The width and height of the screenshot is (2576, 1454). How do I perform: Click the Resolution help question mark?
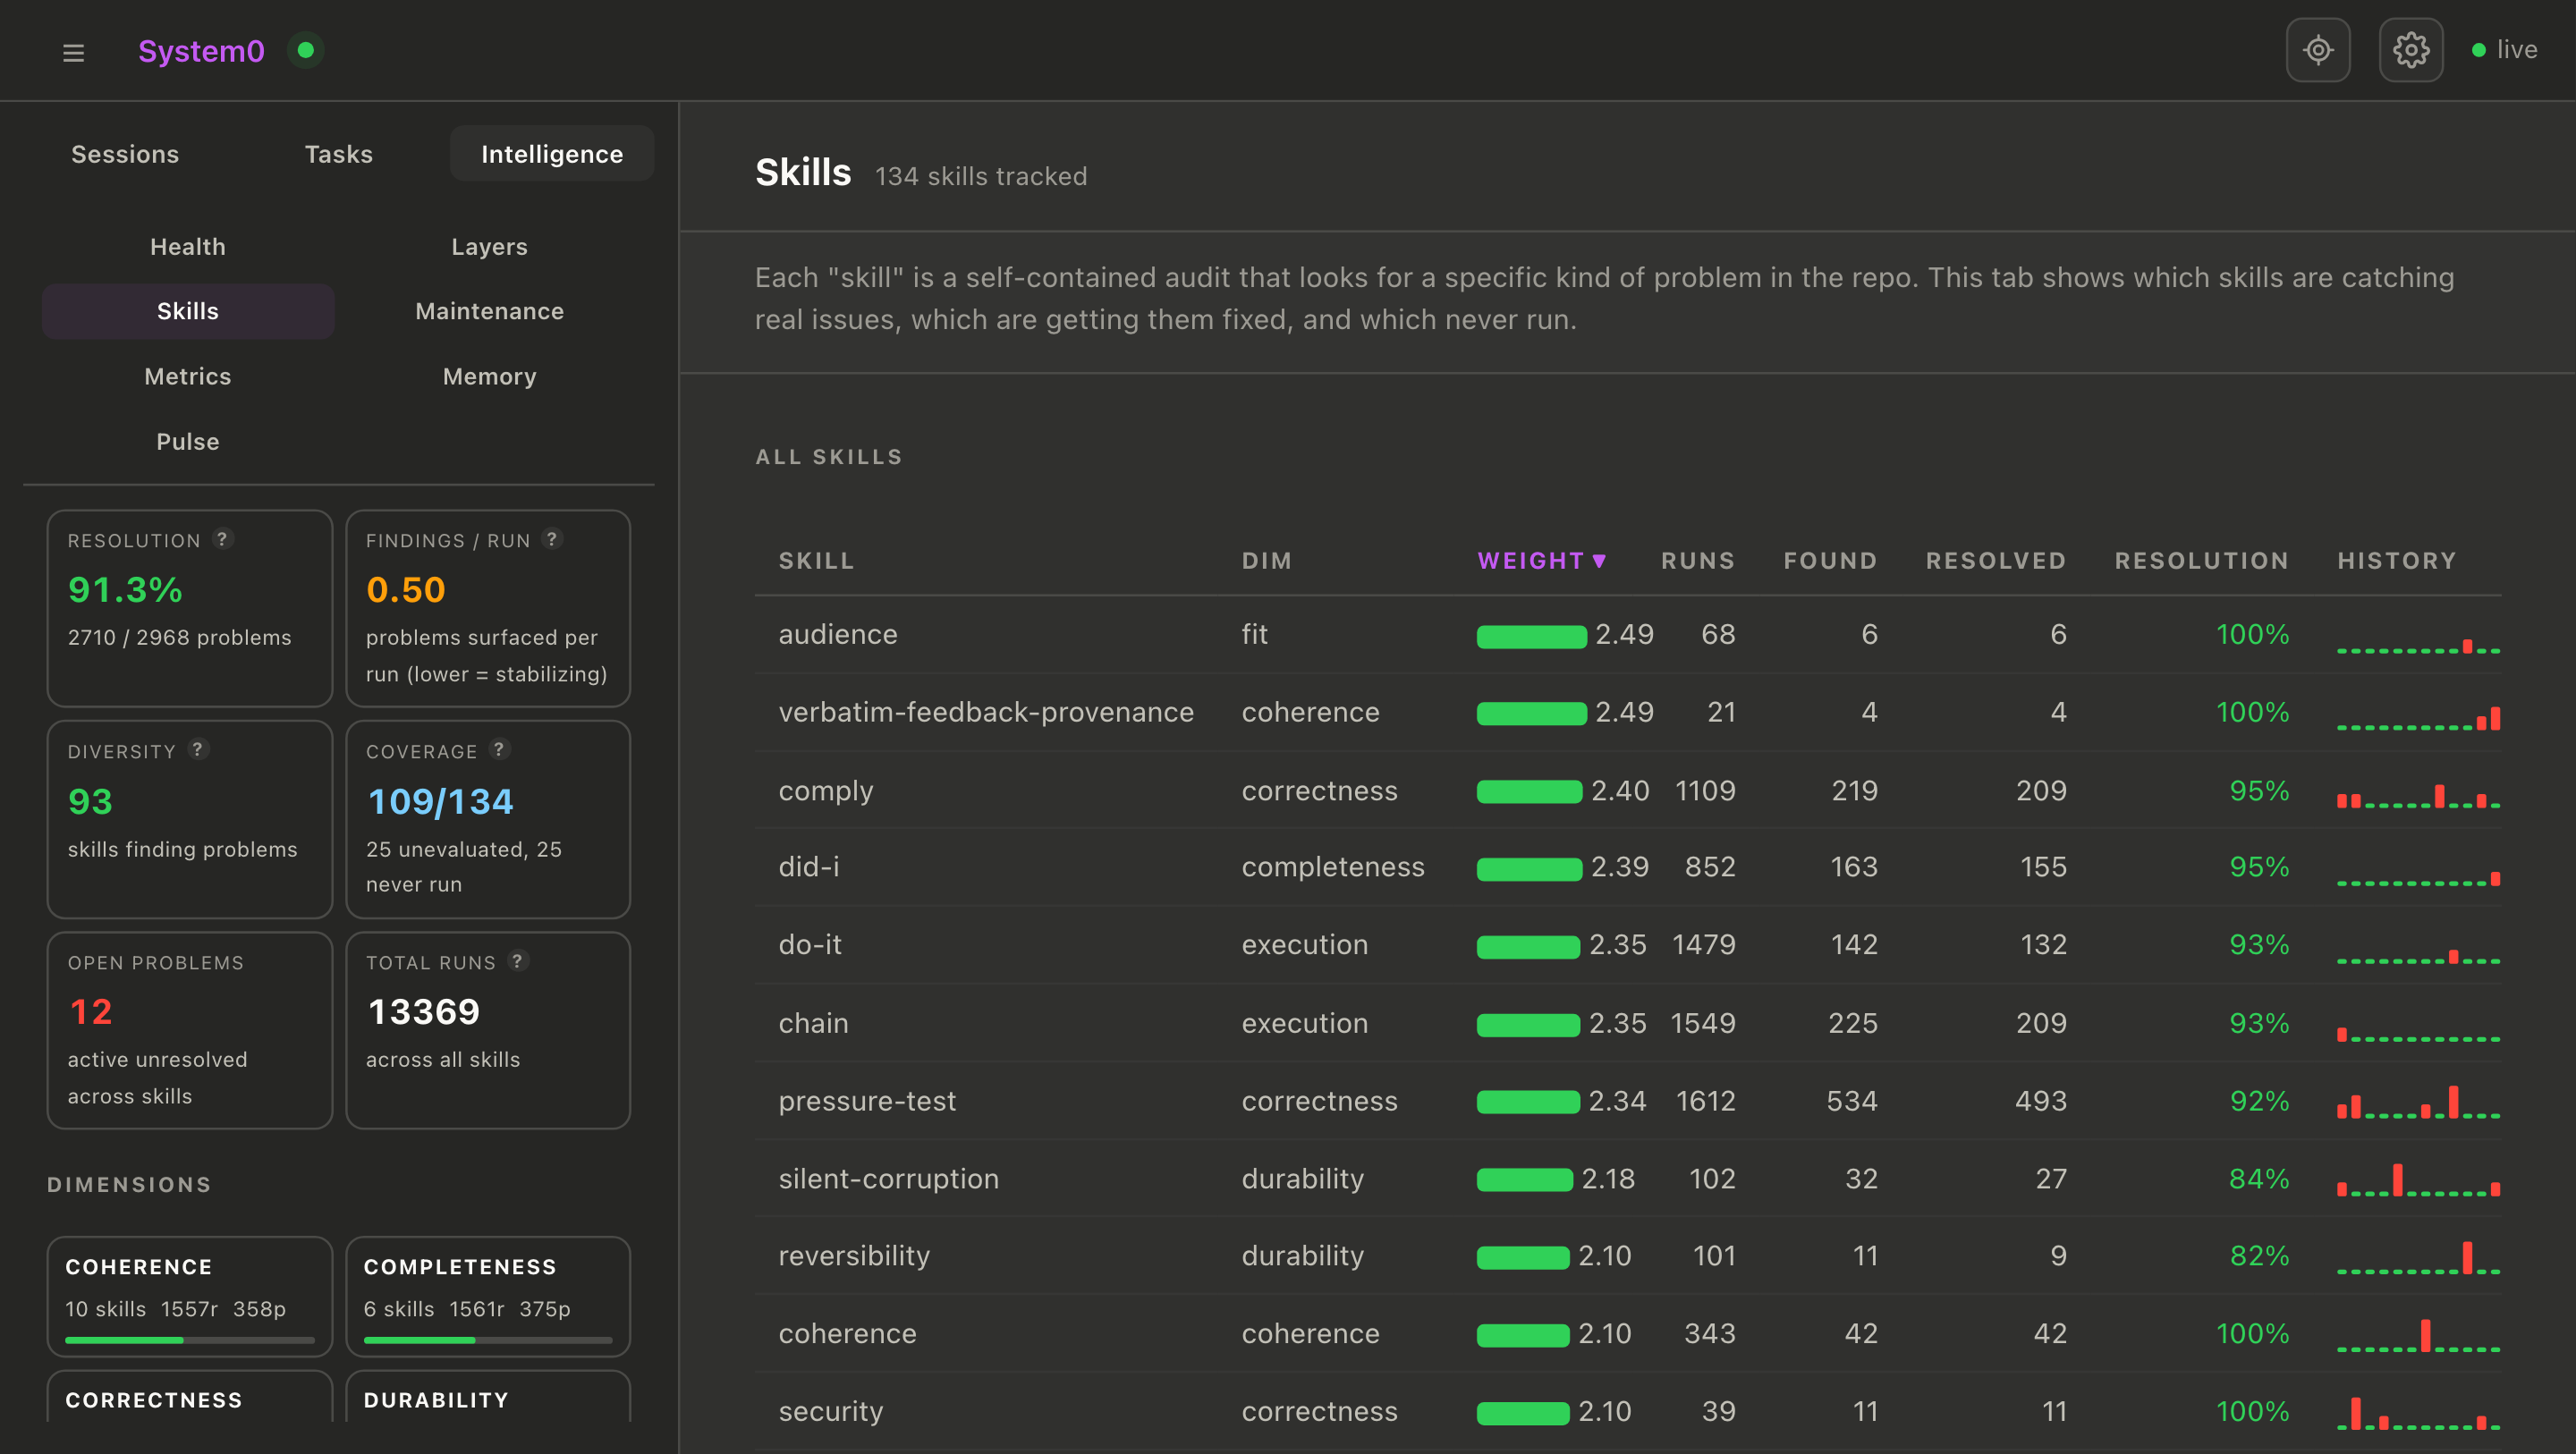pos(223,538)
